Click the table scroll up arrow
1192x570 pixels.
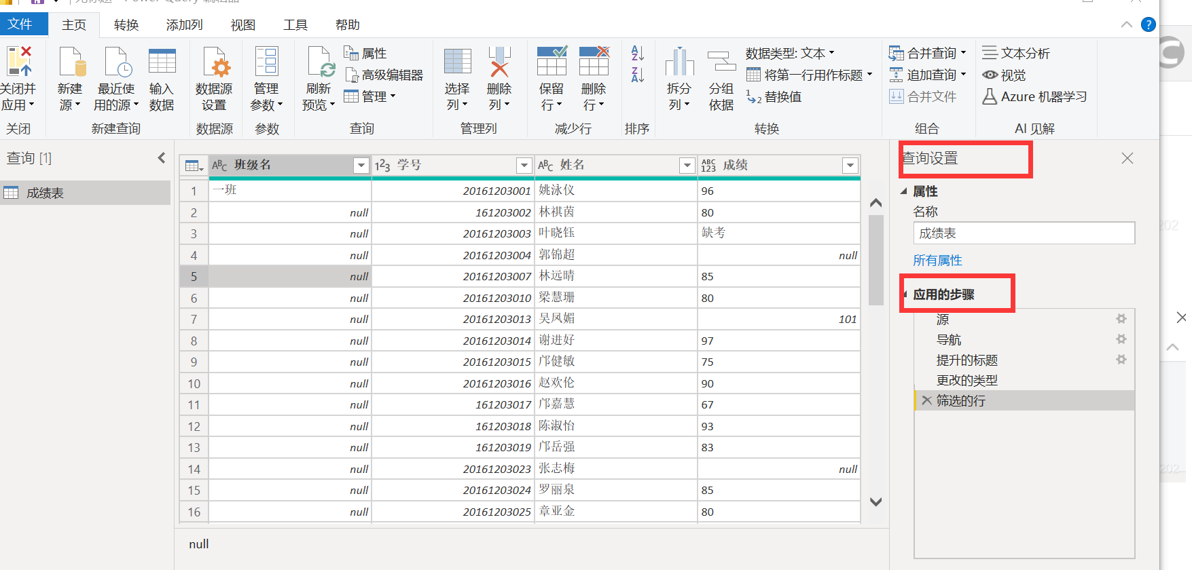pyautogui.click(x=876, y=202)
